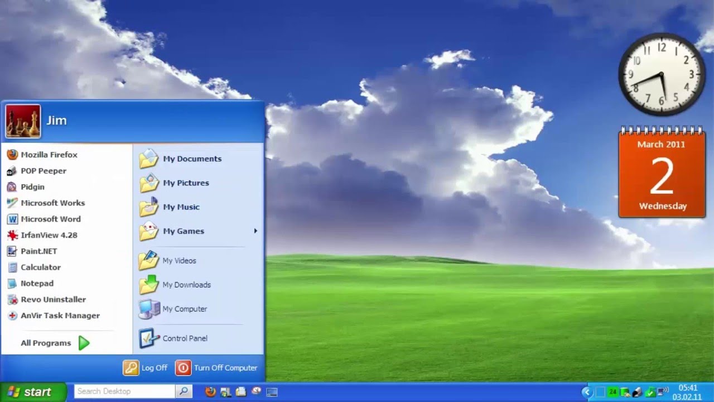
Task: Open AnVir Task Manager
Action: 54,315
